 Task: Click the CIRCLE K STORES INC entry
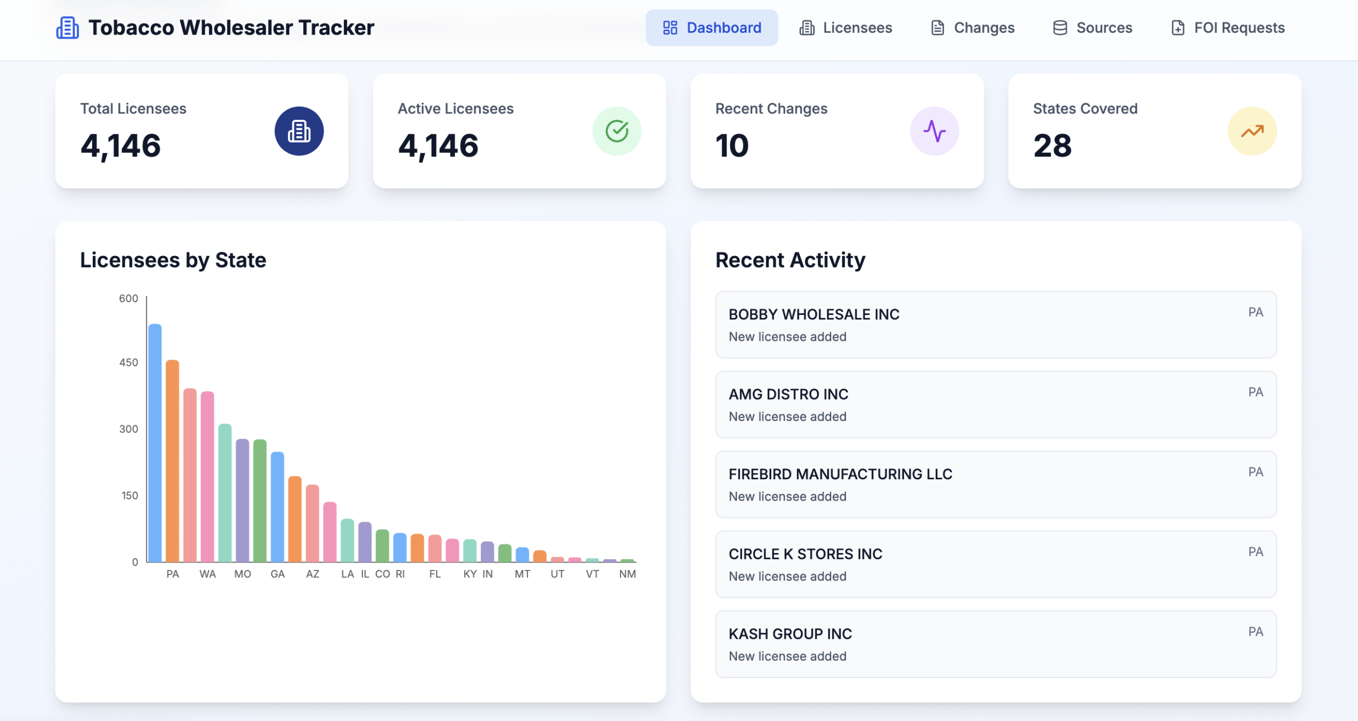tap(996, 564)
